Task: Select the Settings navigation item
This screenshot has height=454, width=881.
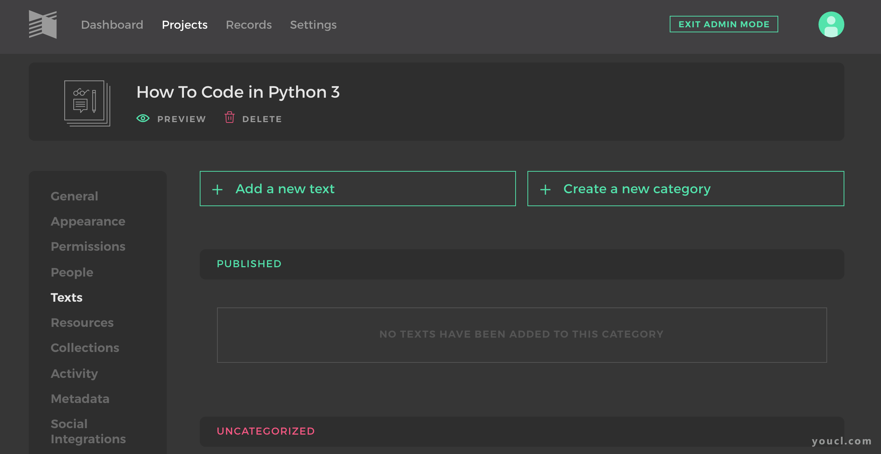Action: pyautogui.click(x=313, y=24)
